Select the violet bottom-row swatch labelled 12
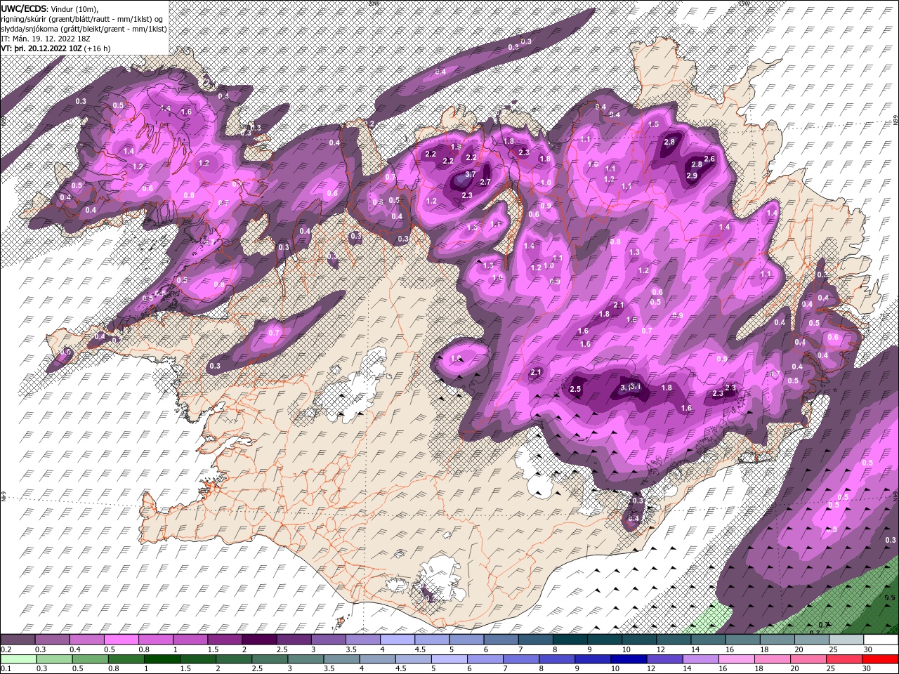Viewport: 899px width, 674px height. (x=664, y=659)
